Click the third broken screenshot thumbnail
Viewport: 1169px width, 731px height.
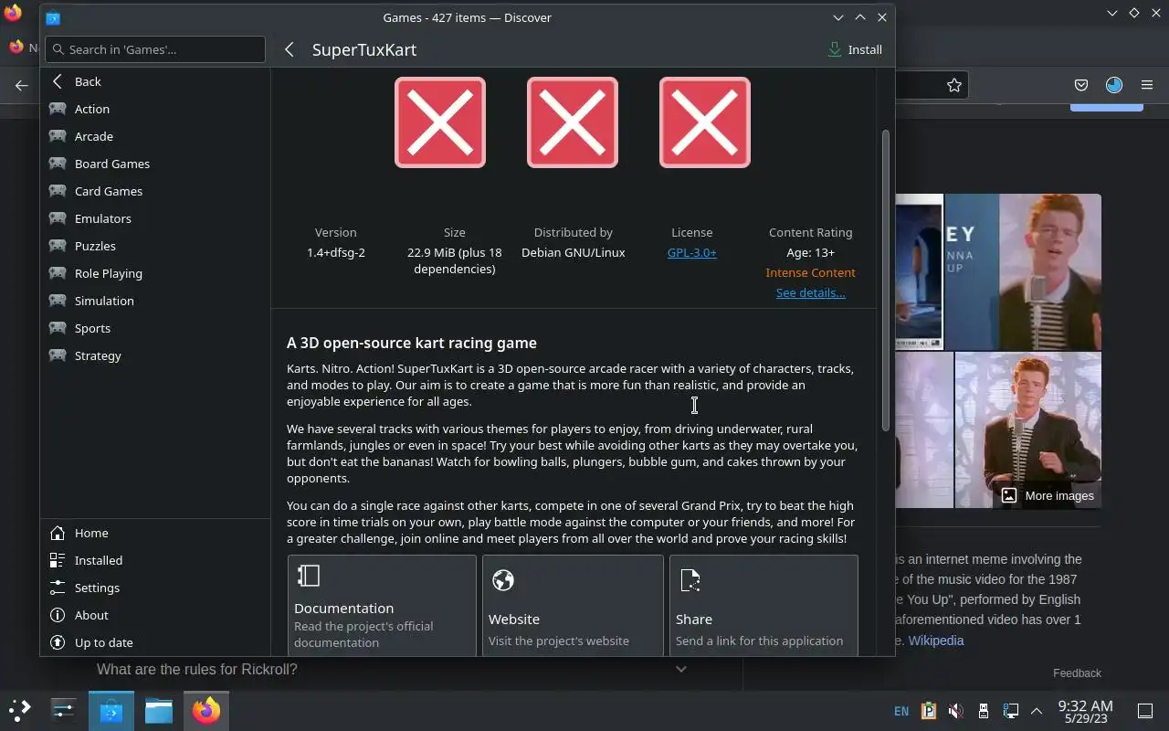(705, 122)
